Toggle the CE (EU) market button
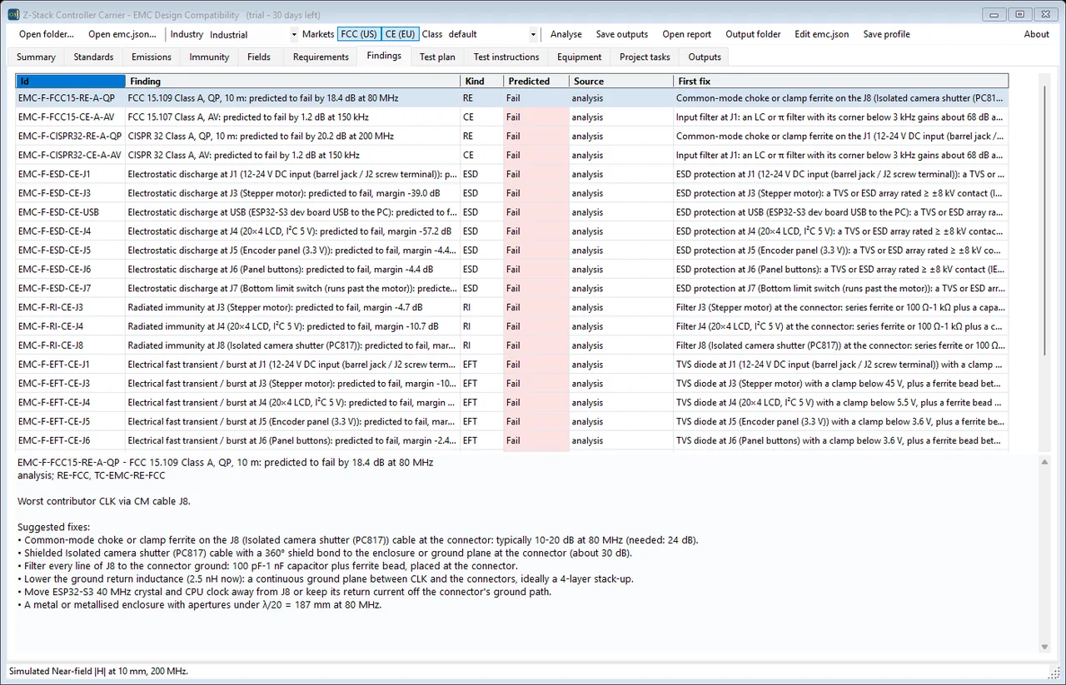Viewport: 1066px width, 685px height. point(400,34)
